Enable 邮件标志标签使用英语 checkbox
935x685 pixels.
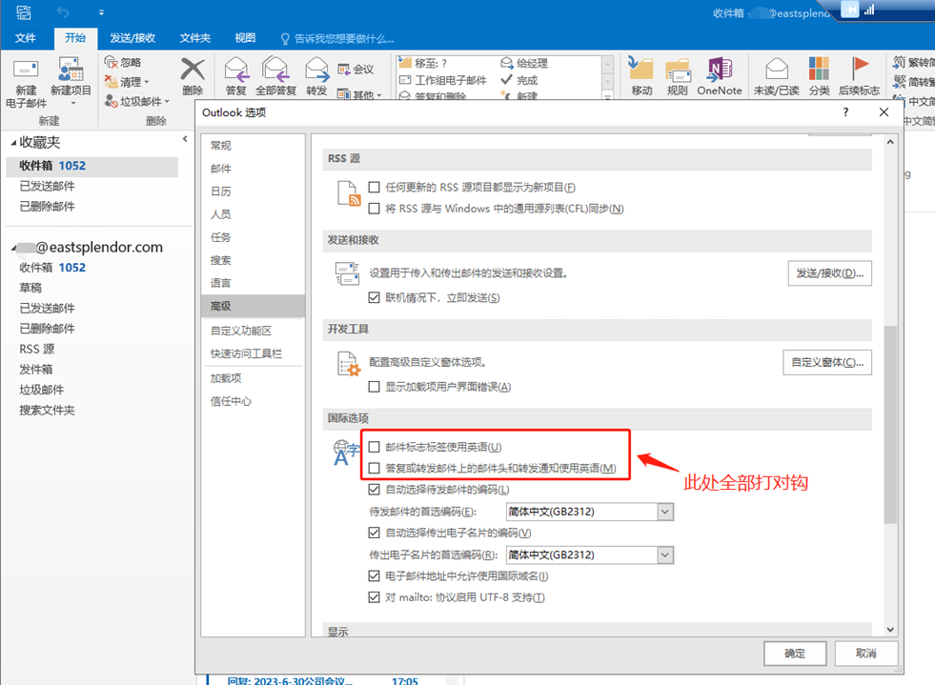[x=375, y=447]
